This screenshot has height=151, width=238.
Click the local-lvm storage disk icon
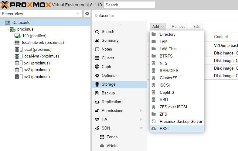(x=17, y=56)
